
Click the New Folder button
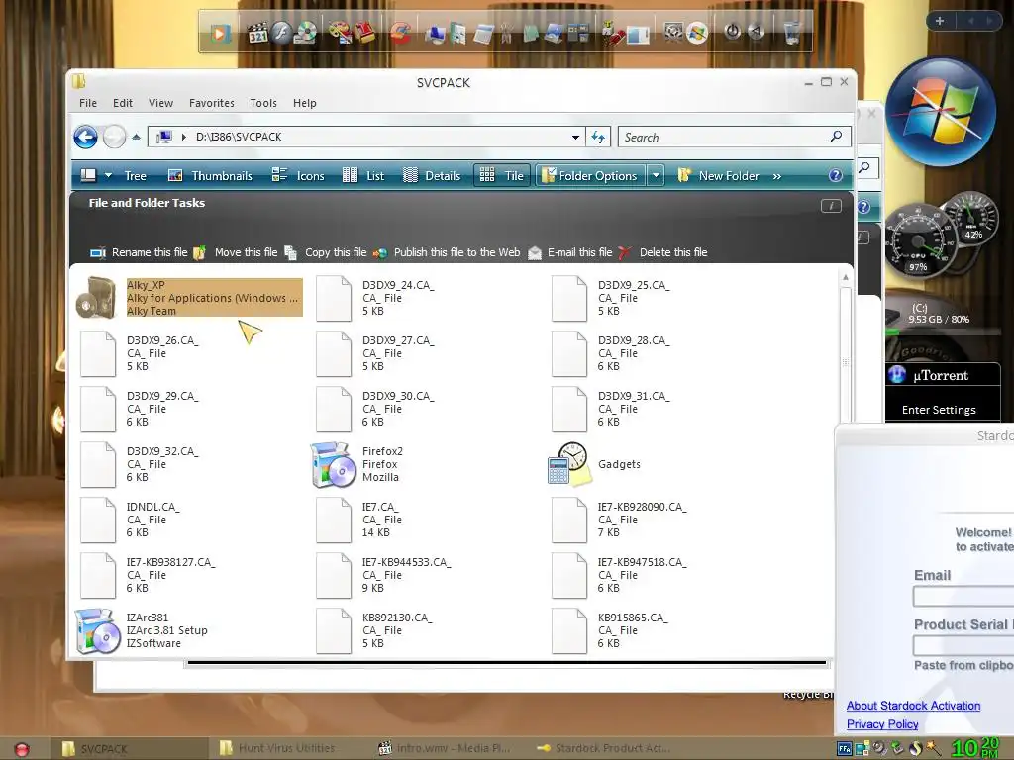[719, 176]
